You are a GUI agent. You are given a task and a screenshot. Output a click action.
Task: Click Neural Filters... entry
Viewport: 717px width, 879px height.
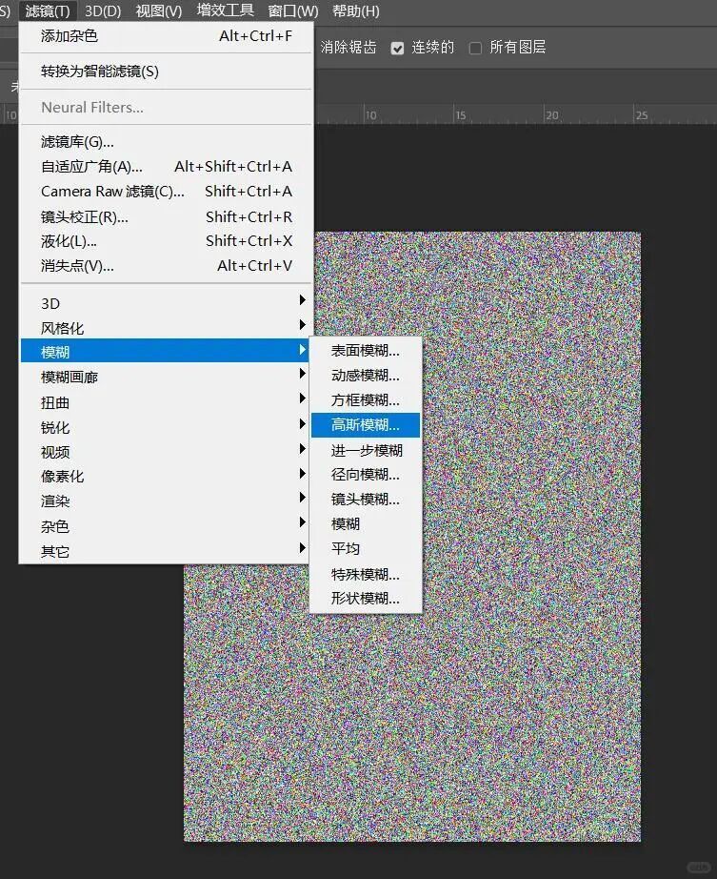166,107
